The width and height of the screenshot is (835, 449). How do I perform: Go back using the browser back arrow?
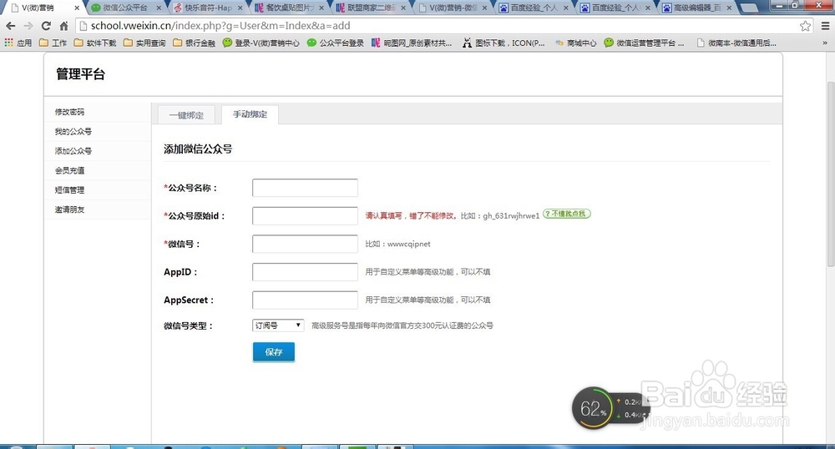pos(11,26)
